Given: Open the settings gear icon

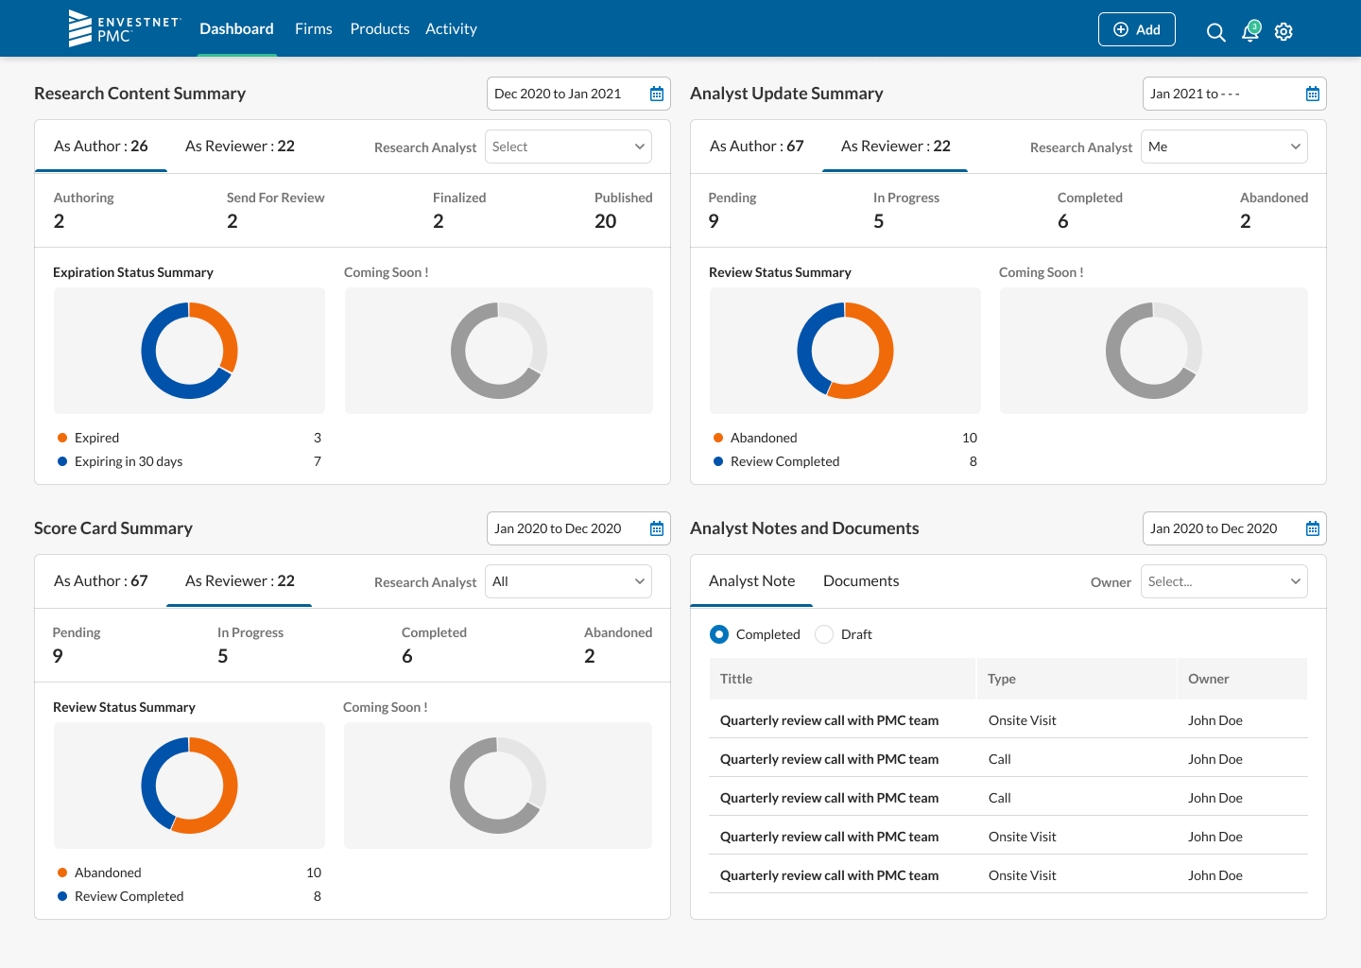Looking at the screenshot, I should (1283, 32).
